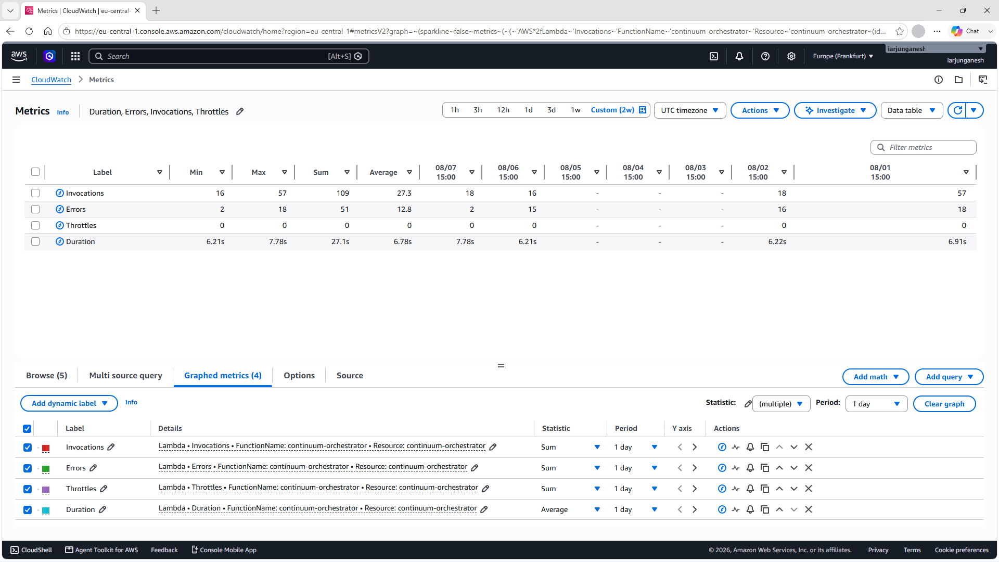Grab the panel resize handle above the tabs
The image size is (999, 562).
(x=501, y=365)
